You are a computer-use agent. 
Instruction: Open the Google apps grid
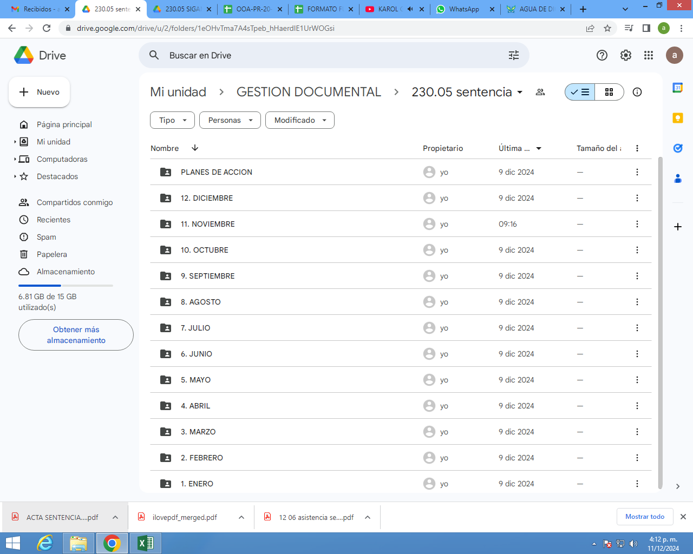point(649,55)
